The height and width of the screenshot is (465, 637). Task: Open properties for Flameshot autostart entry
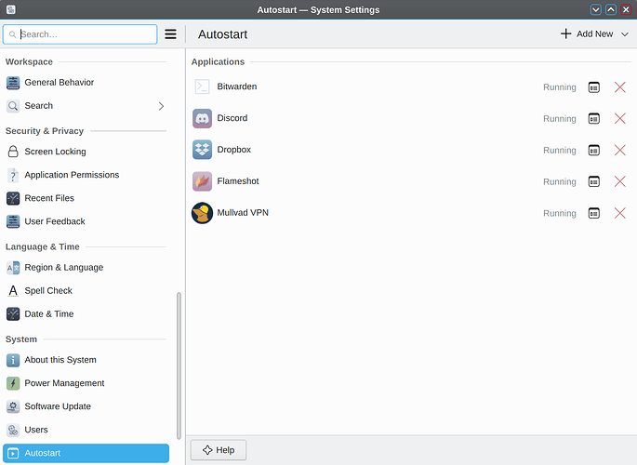[593, 181]
